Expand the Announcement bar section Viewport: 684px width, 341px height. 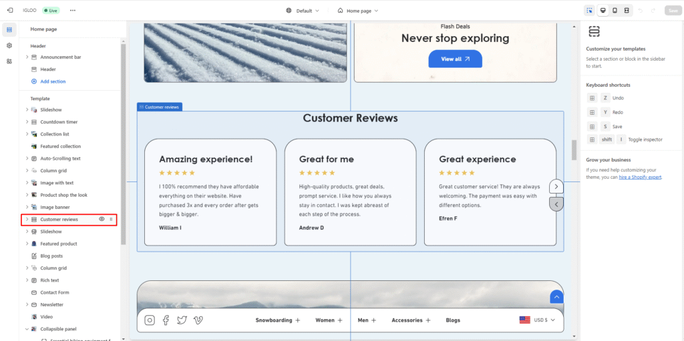27,57
